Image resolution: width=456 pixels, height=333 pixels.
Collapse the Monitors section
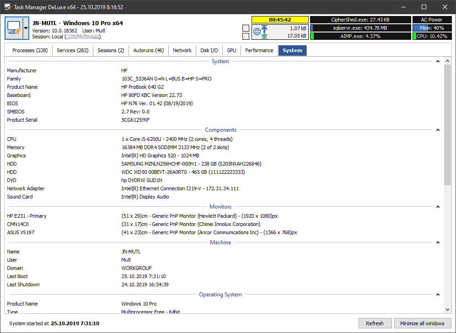[438, 206]
